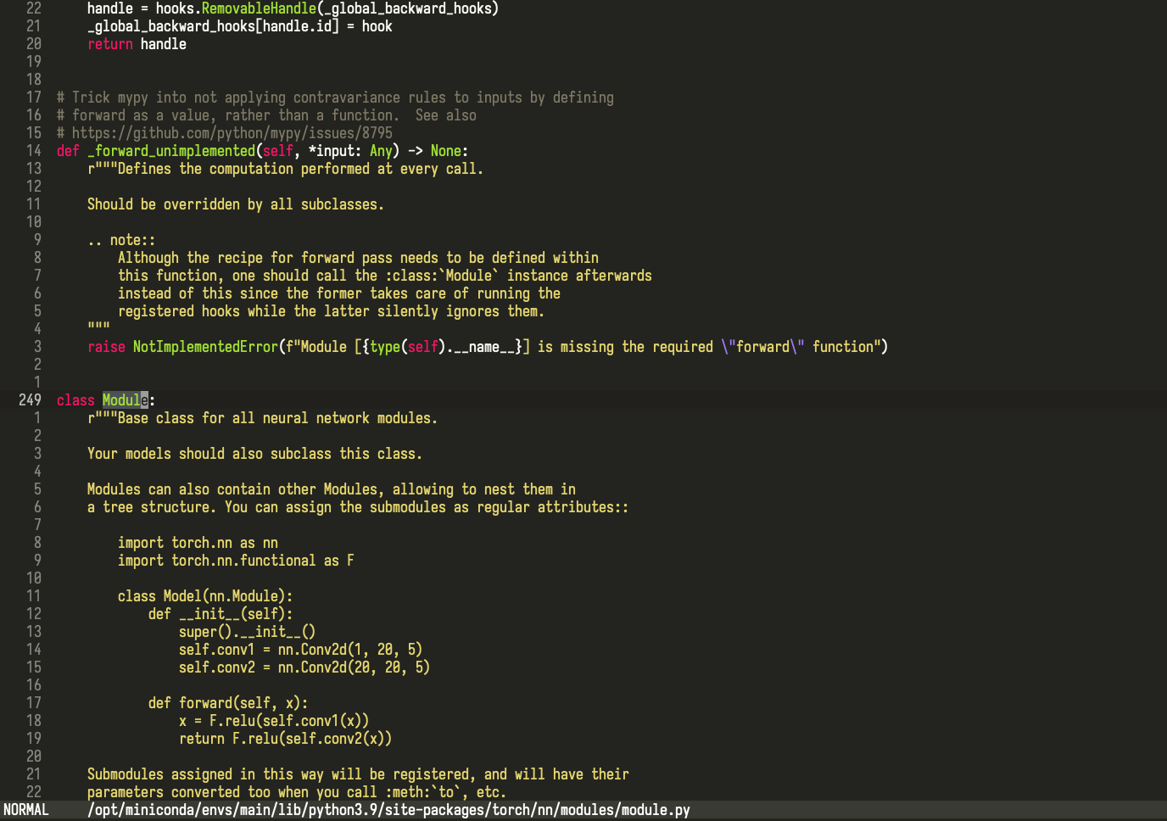Click '_global_backward_hooks[handle.id] = hook' line
The height and width of the screenshot is (821, 1167).
[240, 26]
